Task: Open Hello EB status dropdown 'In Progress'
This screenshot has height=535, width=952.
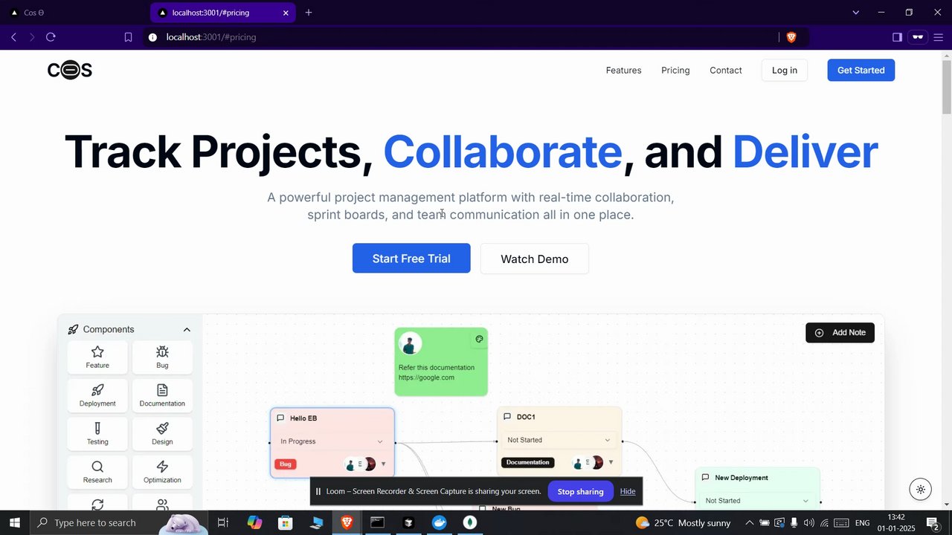Action: coord(332,441)
